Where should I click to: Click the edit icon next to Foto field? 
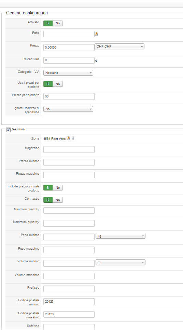96,34
